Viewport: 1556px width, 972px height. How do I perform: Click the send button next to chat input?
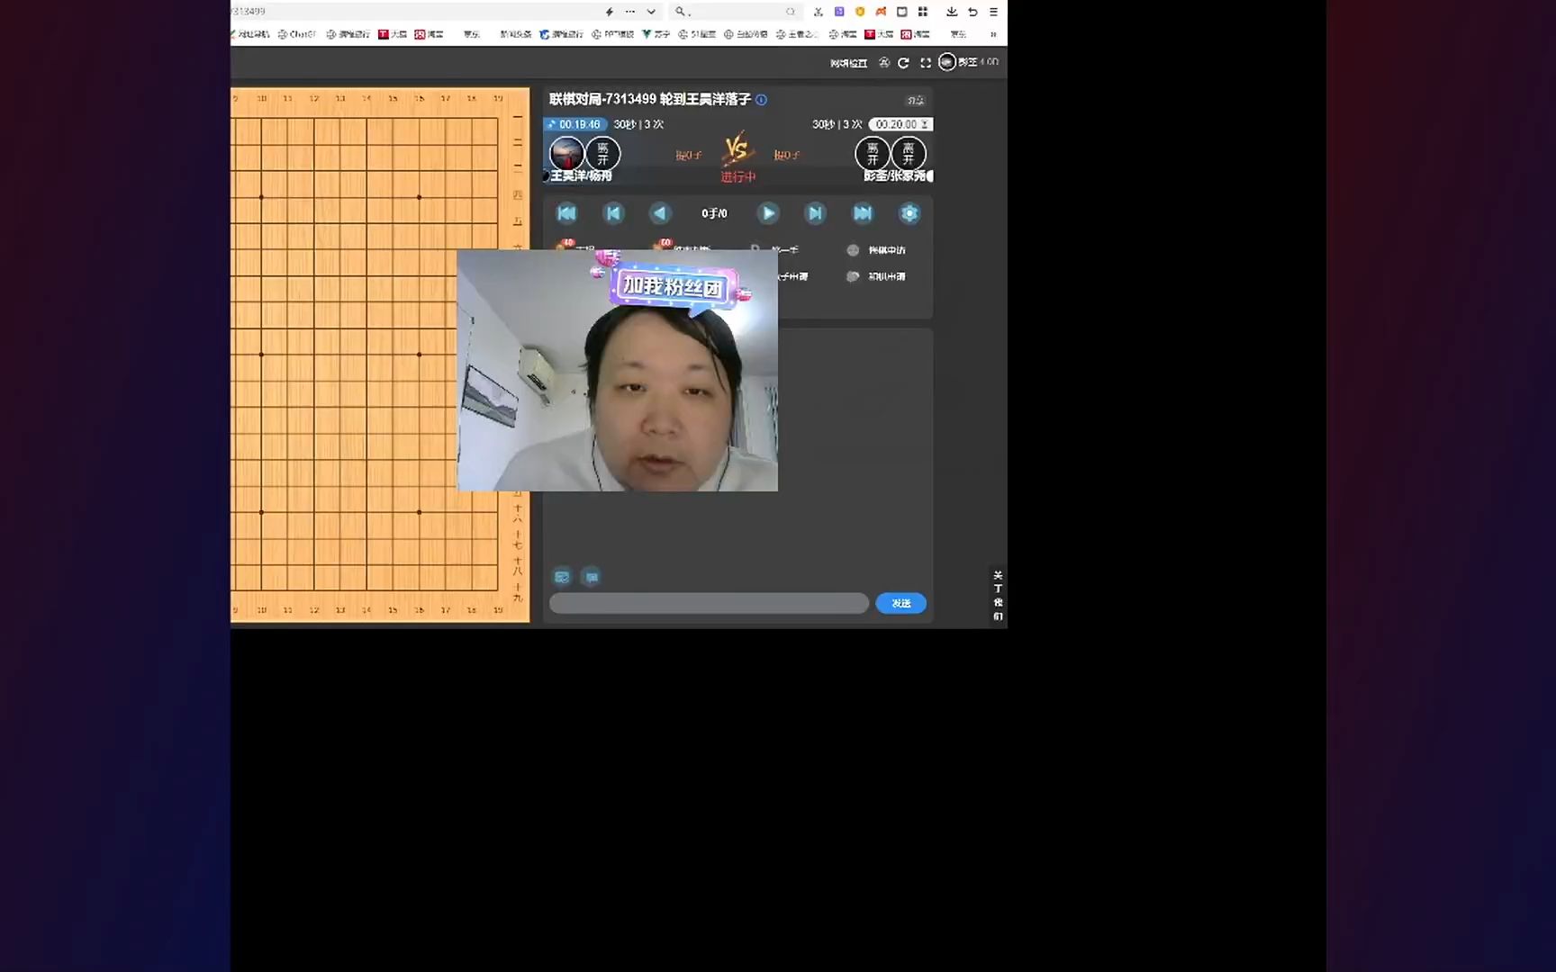click(900, 603)
